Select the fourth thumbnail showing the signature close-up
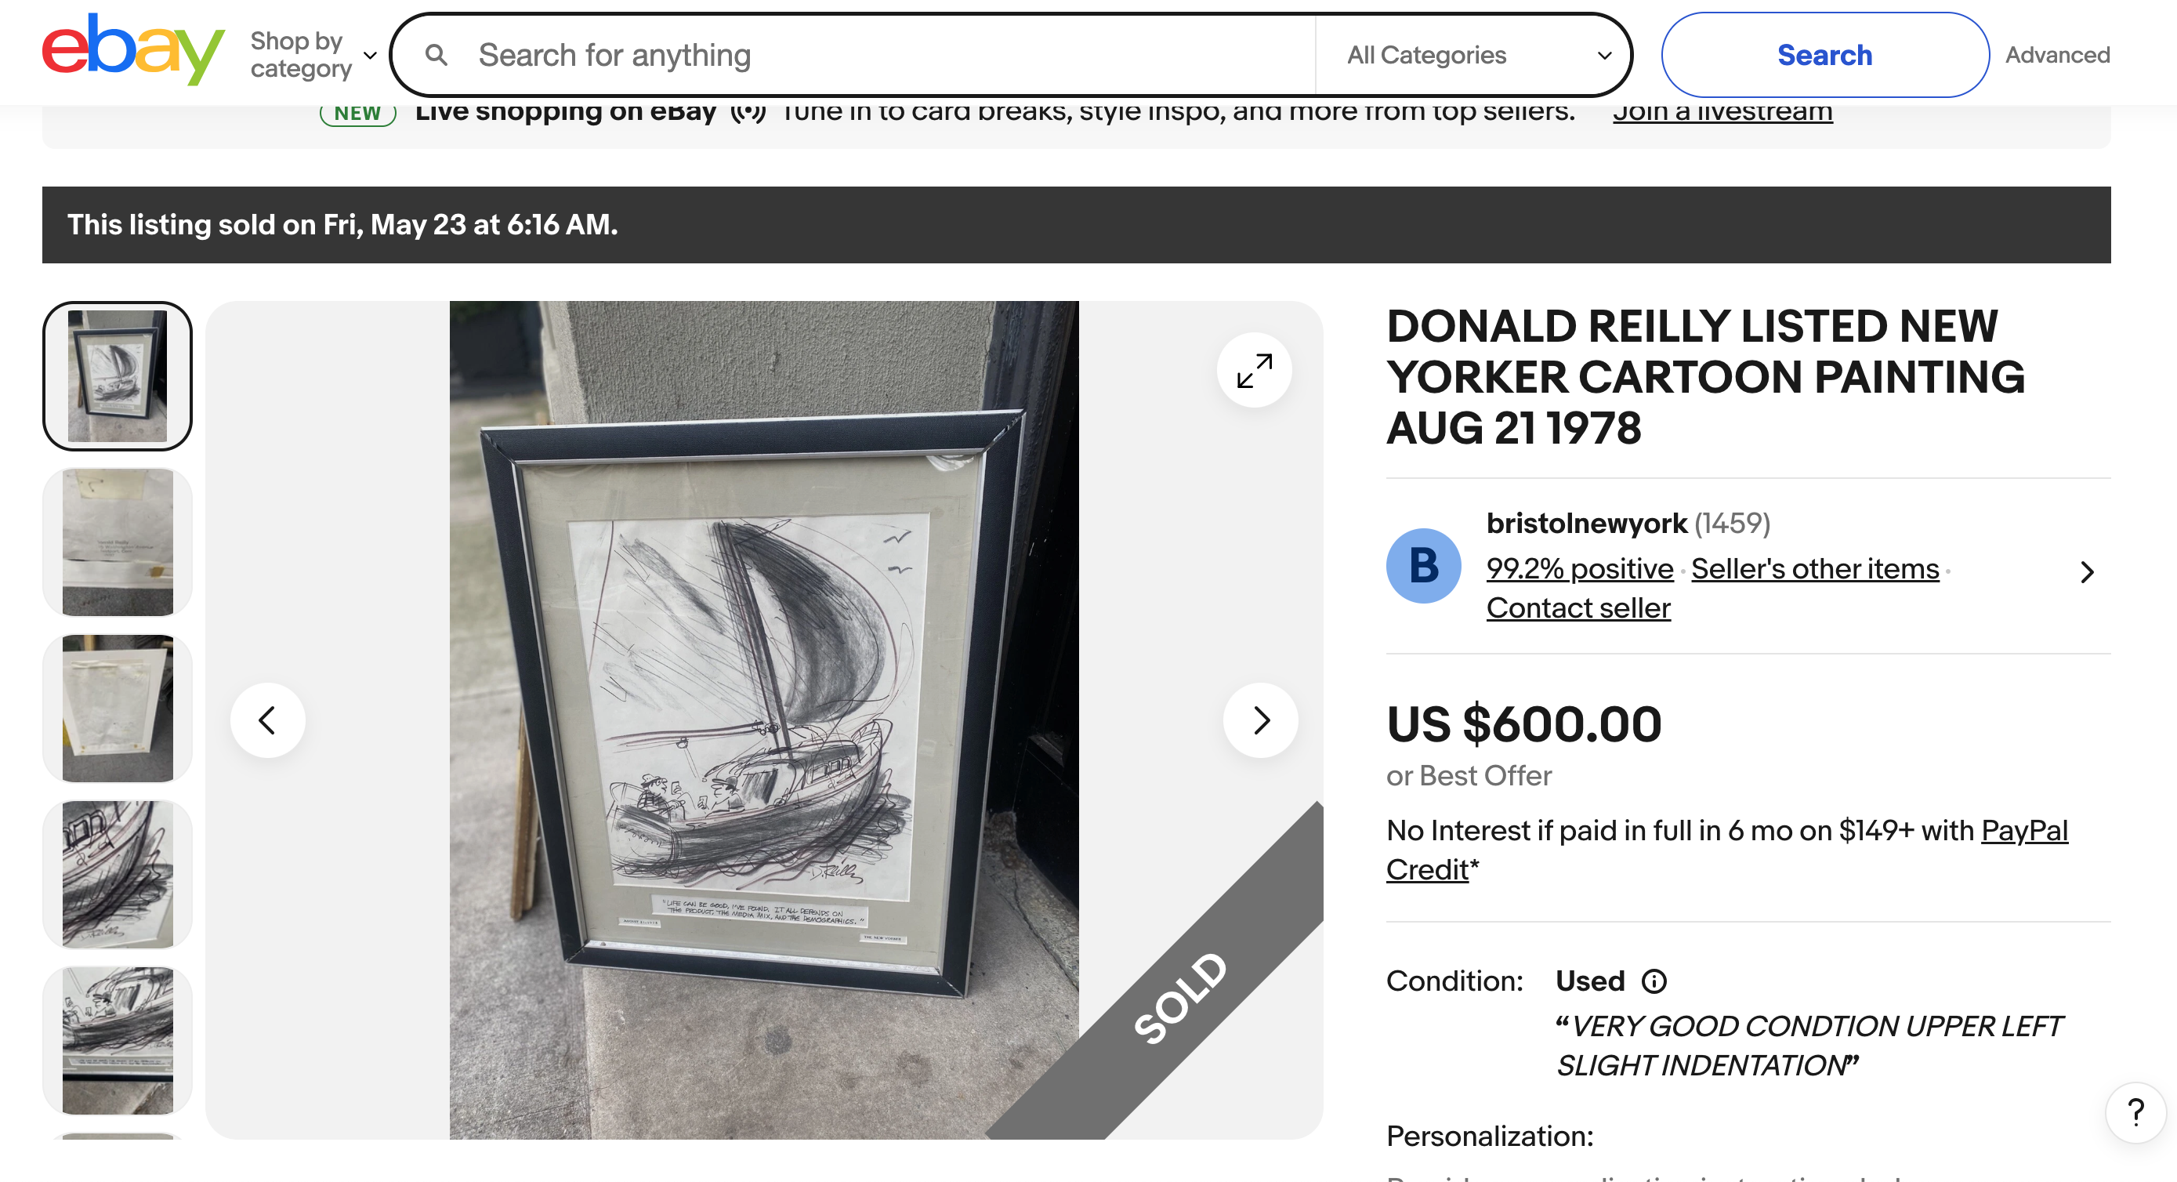 pyautogui.click(x=118, y=874)
